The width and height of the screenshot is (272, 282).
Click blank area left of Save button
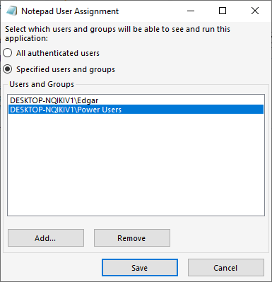pos(52,268)
